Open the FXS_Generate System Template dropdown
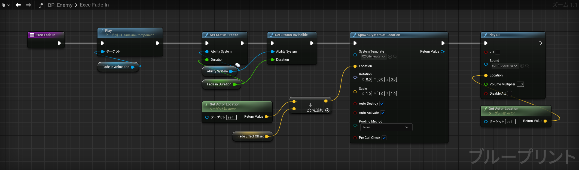 coord(373,57)
